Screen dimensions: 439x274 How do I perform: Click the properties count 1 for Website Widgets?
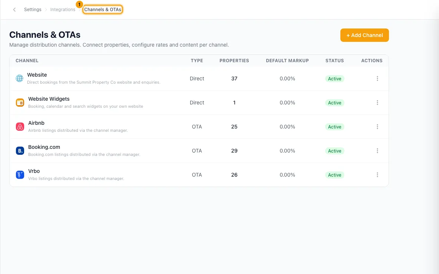(234, 103)
